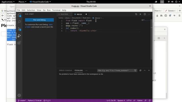
Task: Run the Python file with play icon
Action: click(x=140, y=14)
